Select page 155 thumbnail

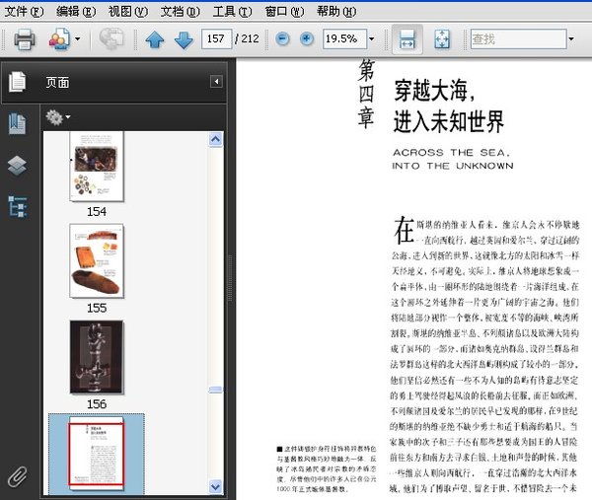(x=97, y=260)
